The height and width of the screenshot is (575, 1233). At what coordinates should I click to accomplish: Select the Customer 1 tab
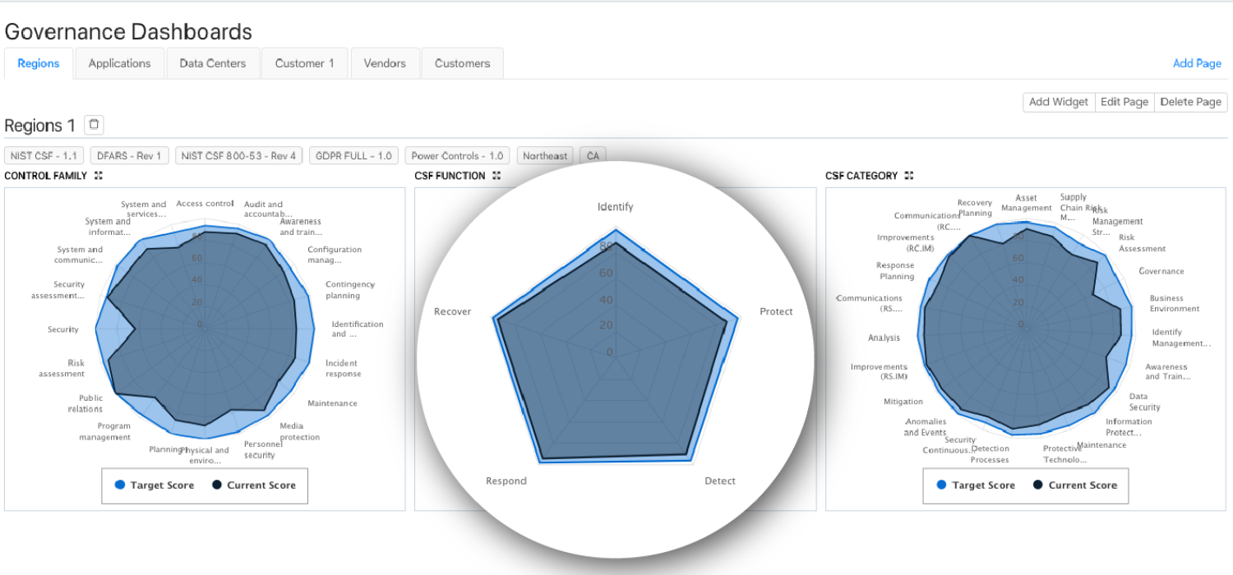click(x=304, y=62)
